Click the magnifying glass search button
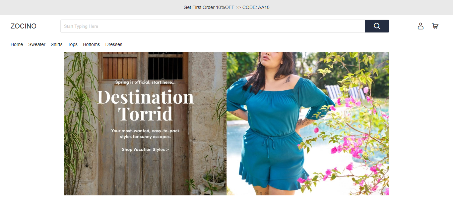Screen dimensions: 453x202 tap(377, 26)
